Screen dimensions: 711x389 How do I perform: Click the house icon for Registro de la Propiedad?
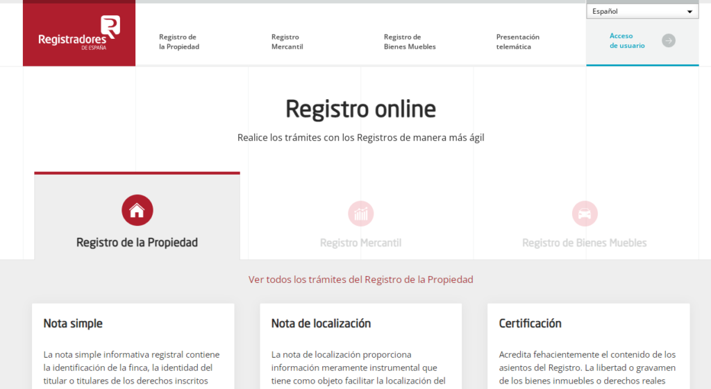pyautogui.click(x=137, y=210)
